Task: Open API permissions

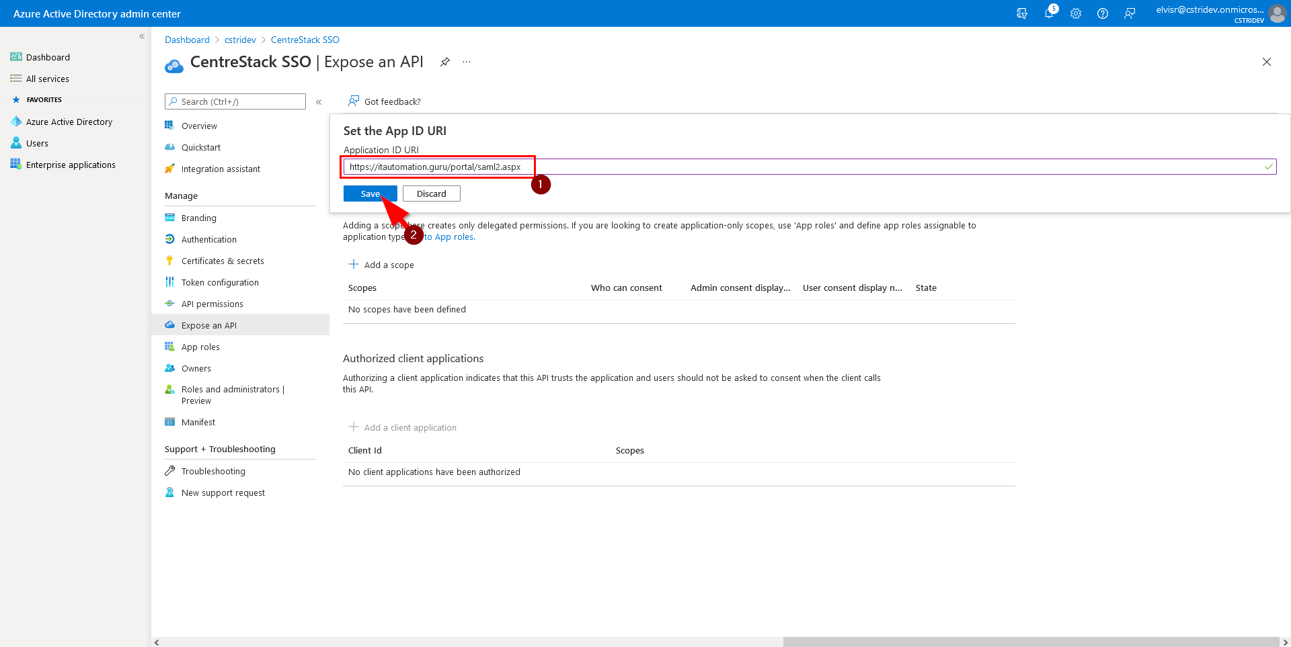Action: (x=212, y=304)
